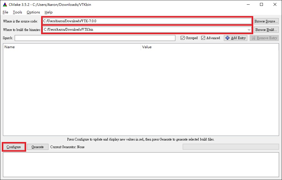Click the output log text area
282x180 pixels.
pyautogui.click(x=141, y=165)
